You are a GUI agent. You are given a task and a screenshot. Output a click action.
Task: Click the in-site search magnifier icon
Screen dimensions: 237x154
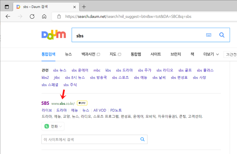142,139
